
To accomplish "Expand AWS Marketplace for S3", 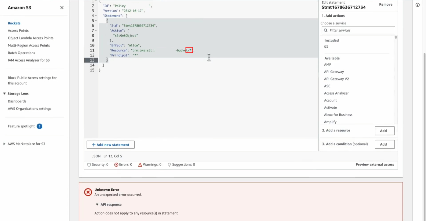I will pyautogui.click(x=4, y=144).
